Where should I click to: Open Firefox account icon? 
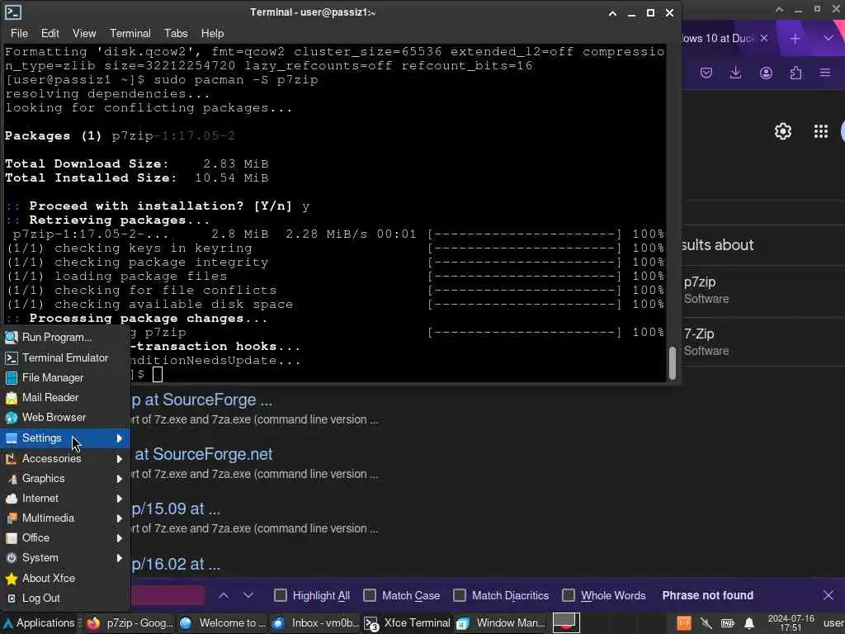click(766, 73)
